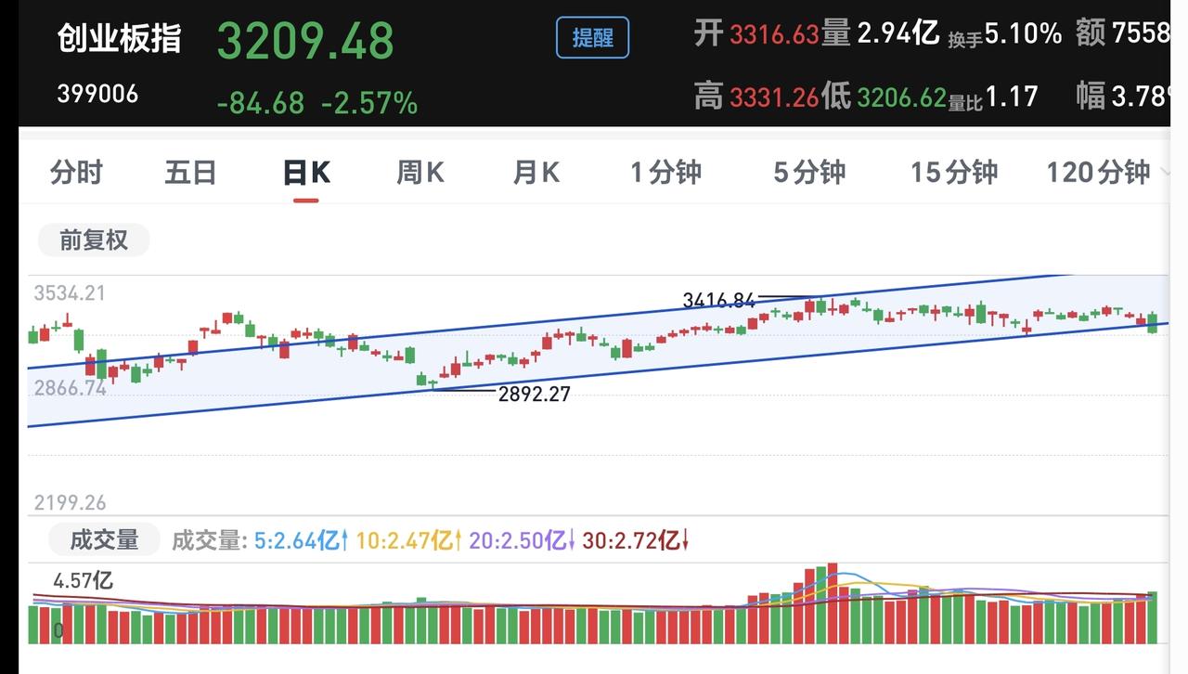Click the index name 创业板指
The width and height of the screenshot is (1188, 674).
(x=121, y=39)
